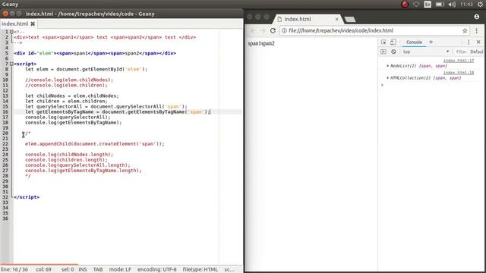This screenshot has height=273, width=486.
Task: Click the console Filter input field
Action: point(461,52)
